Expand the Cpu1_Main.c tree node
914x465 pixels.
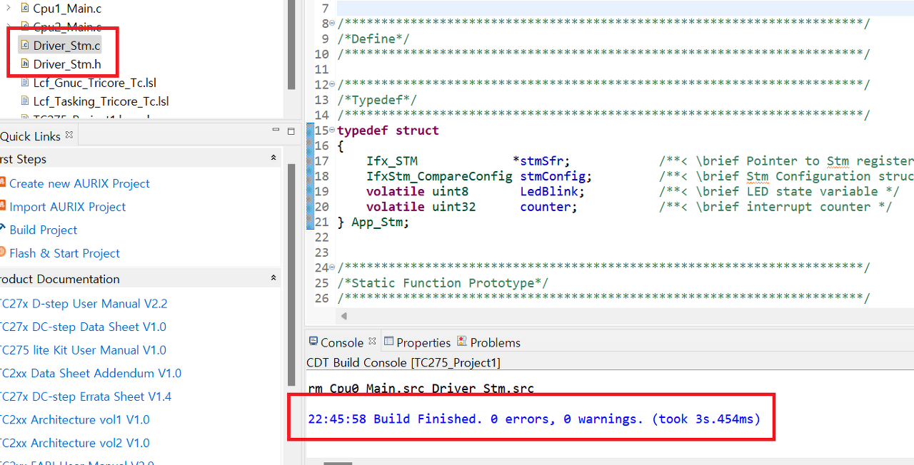click(x=9, y=8)
